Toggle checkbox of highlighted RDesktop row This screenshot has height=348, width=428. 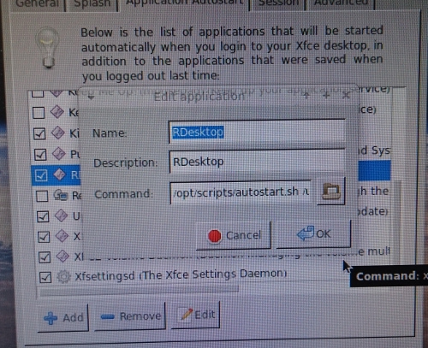point(41,175)
